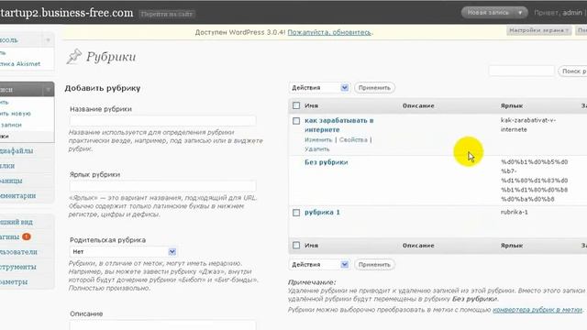Click Удалить under first category
The image size is (587, 330).
tap(317, 148)
